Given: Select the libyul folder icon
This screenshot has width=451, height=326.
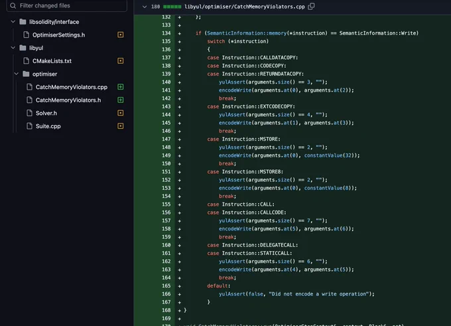Looking at the screenshot, I should pos(23,48).
